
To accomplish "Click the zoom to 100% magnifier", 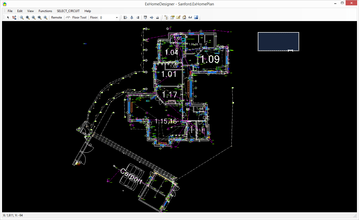I will pos(39,17).
